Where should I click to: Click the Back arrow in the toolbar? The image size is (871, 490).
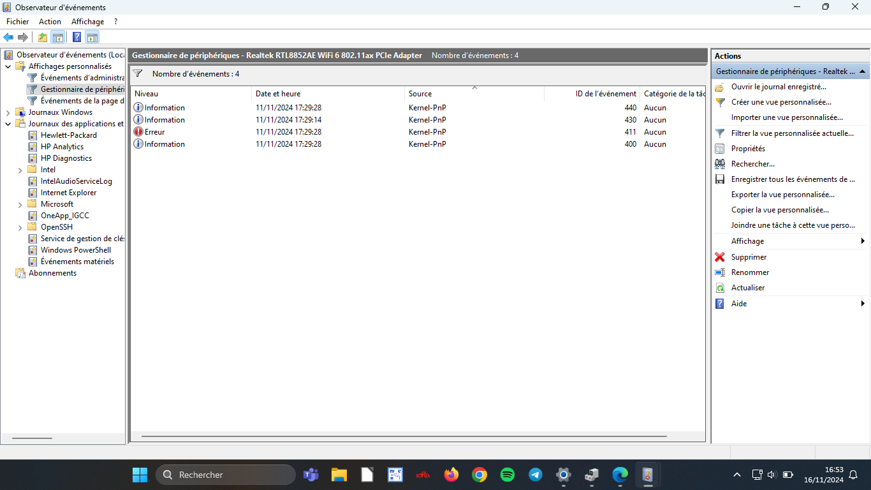[8, 37]
